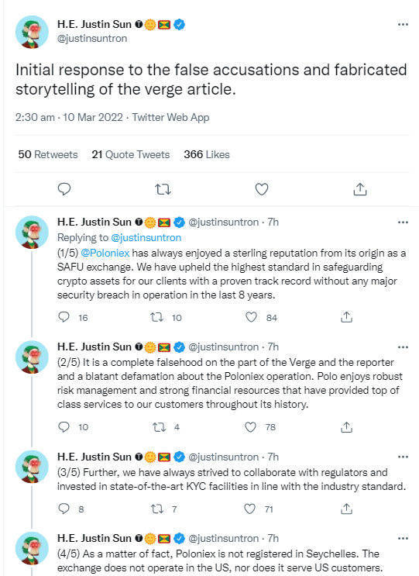Open the Twitter Web App source link
Image resolution: width=419 pixels, height=576 pixels.
pyautogui.click(x=170, y=118)
